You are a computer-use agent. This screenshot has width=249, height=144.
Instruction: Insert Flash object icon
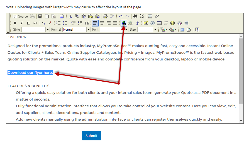tap(153, 23)
